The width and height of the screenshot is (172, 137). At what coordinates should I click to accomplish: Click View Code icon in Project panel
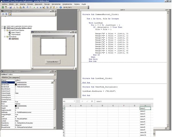point(3,14)
